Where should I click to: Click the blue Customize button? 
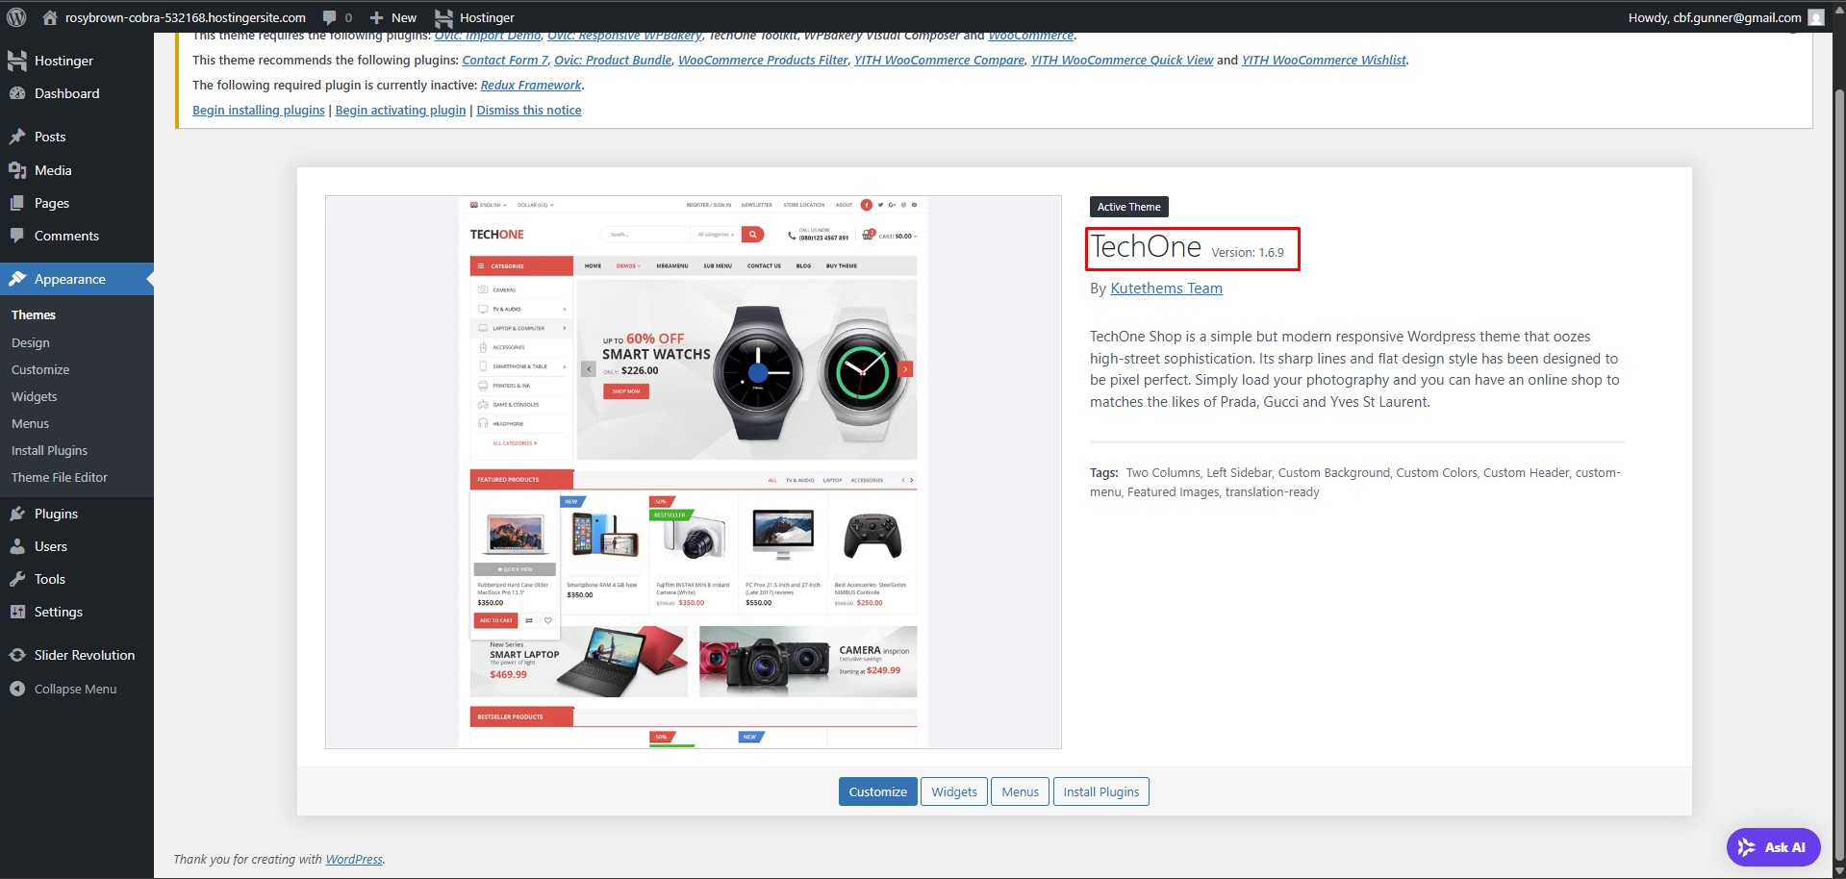[x=878, y=791]
